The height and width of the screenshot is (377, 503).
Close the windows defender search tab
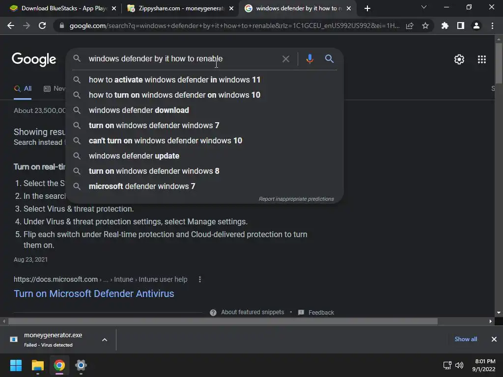[x=349, y=8]
